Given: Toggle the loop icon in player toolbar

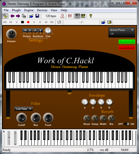Looking at the screenshot, I should click(59, 22).
